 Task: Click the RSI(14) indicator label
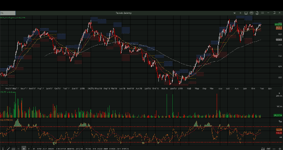[7, 120]
